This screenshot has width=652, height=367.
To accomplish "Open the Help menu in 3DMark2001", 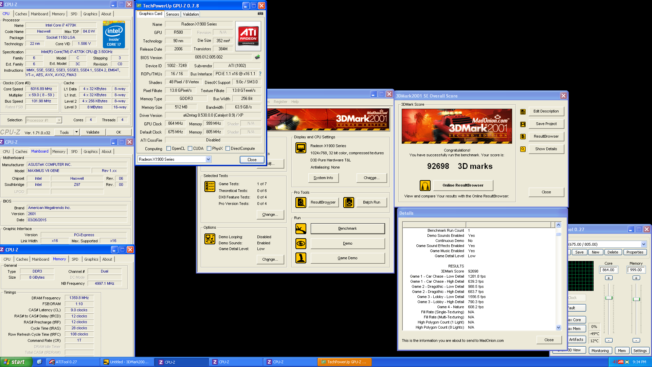I will (x=295, y=102).
